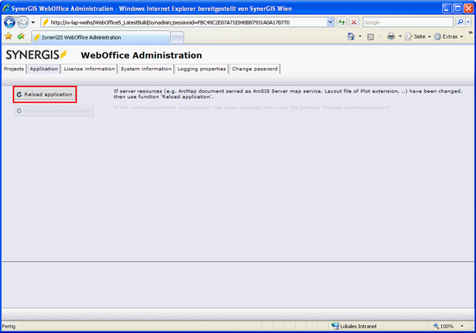Image resolution: width=476 pixels, height=333 pixels.
Task: Click the Favorites star icon
Action: point(8,36)
